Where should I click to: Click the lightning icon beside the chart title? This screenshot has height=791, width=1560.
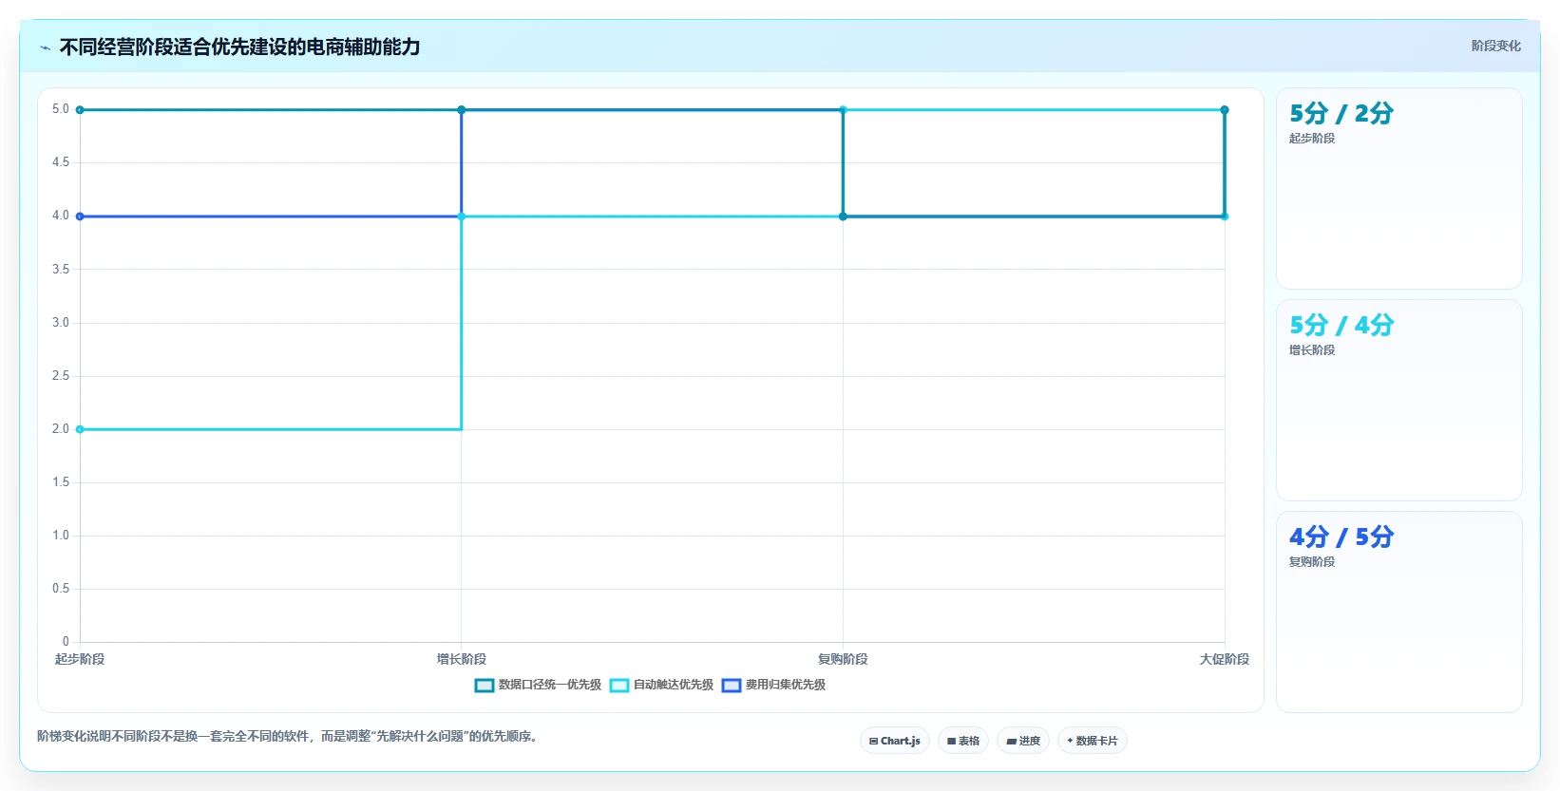click(x=45, y=47)
